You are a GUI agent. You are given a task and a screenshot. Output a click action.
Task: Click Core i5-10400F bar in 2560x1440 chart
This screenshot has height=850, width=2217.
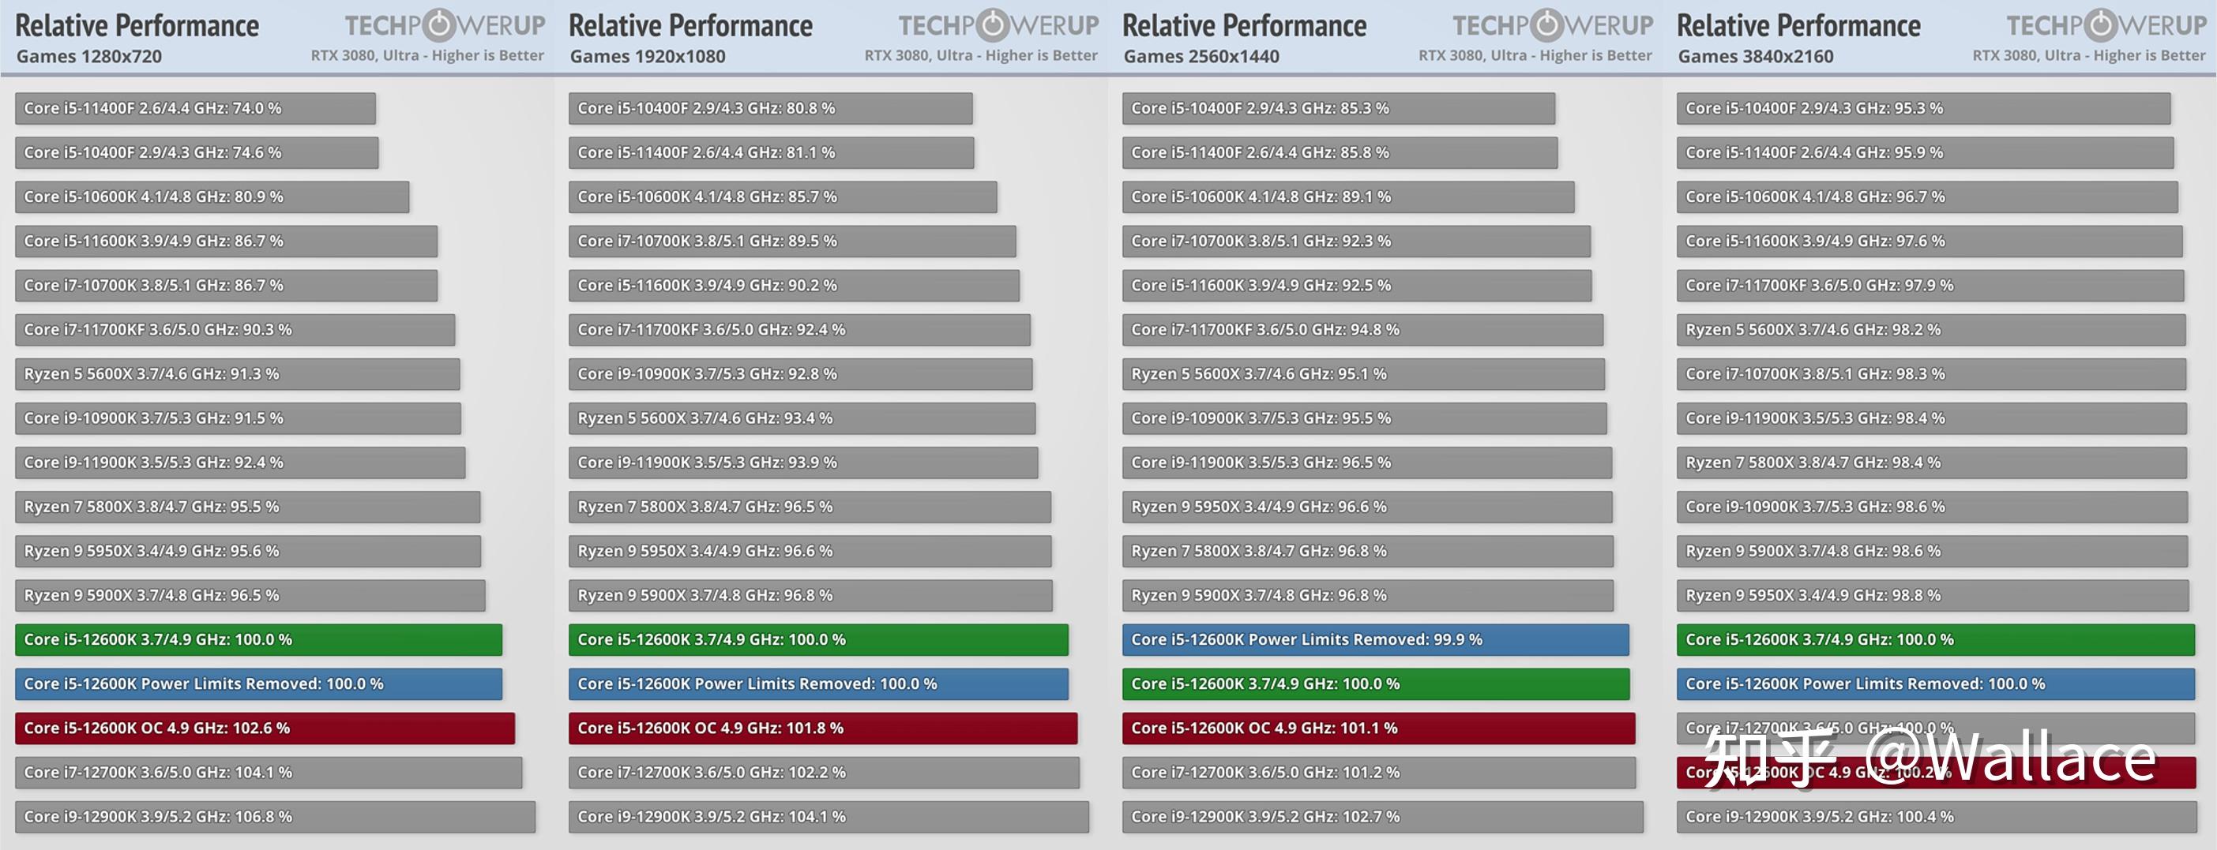point(1338,108)
